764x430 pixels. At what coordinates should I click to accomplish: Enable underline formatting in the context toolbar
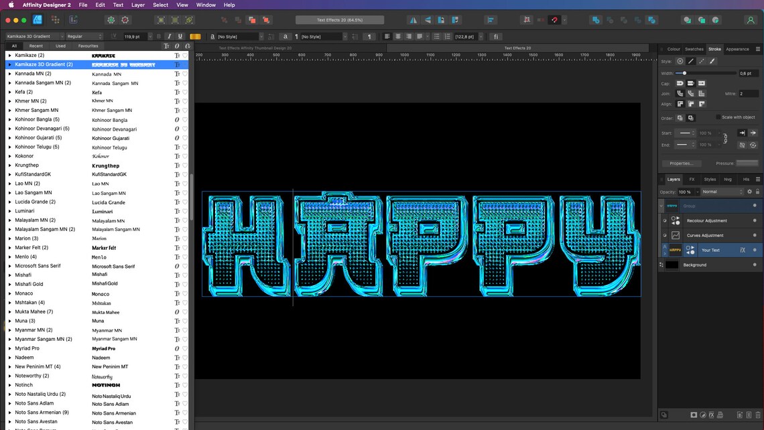click(x=180, y=36)
